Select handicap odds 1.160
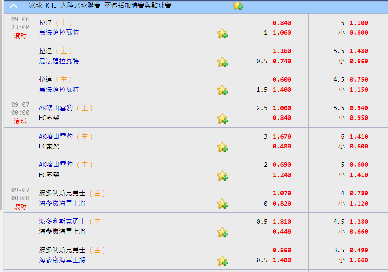This screenshot has height=272, width=388. click(282, 51)
